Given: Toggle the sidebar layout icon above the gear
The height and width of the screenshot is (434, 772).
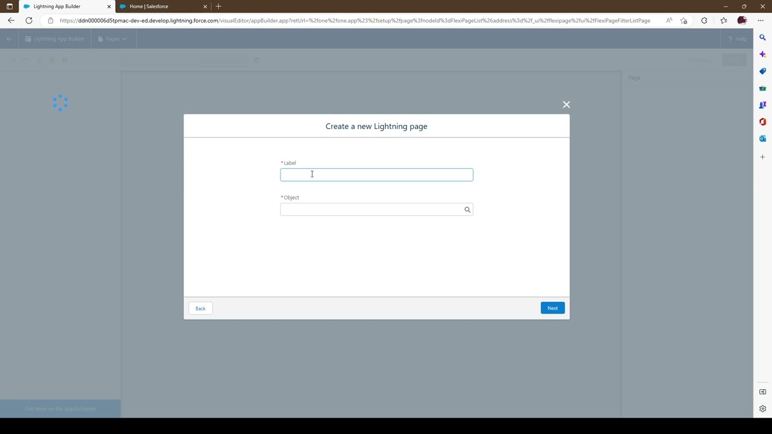Looking at the screenshot, I should pos(762,392).
